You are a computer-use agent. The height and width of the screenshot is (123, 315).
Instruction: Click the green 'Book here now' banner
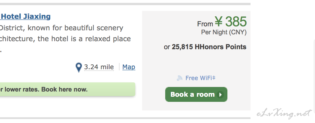coord(68,89)
